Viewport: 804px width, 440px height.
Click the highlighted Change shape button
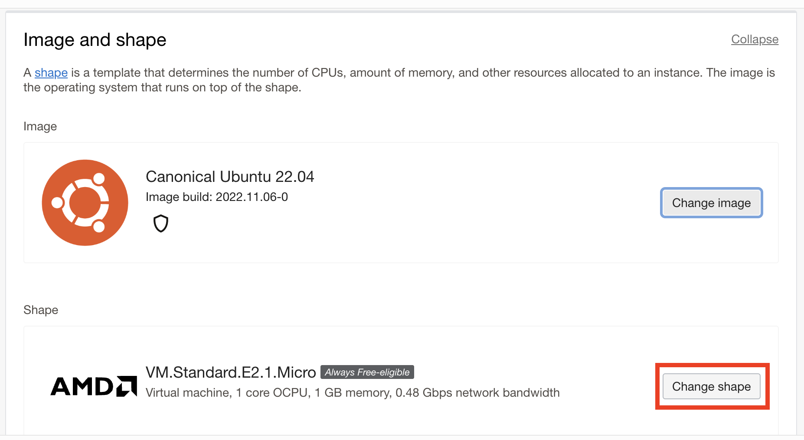click(x=711, y=386)
